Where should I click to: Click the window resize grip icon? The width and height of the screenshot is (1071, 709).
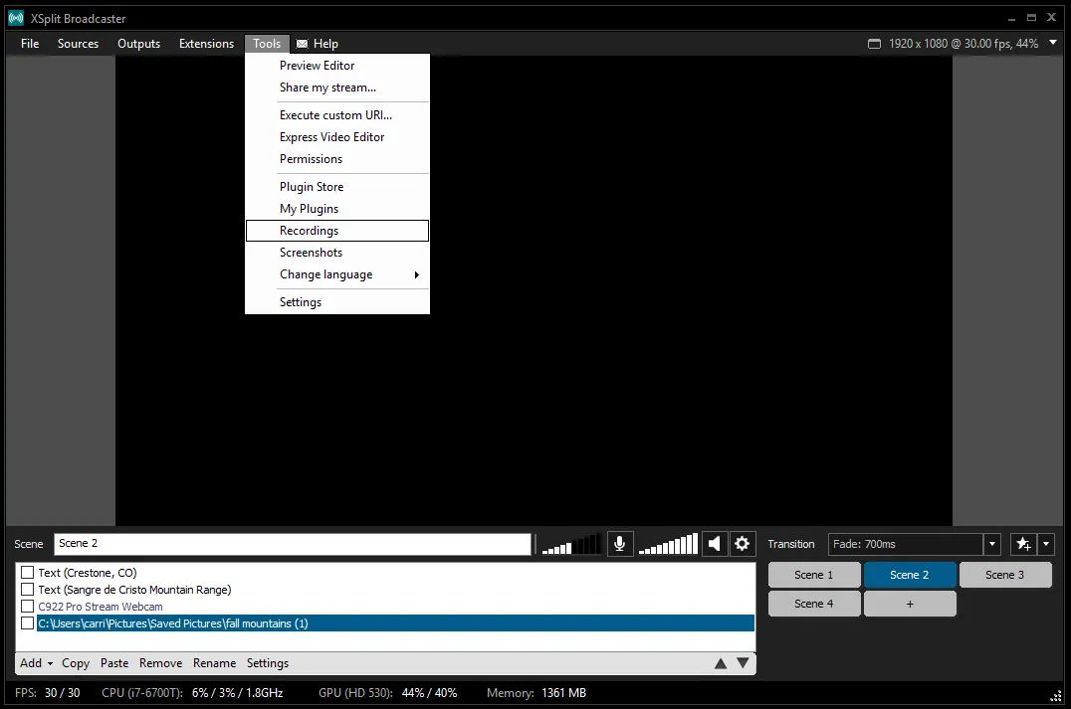tap(1056, 695)
